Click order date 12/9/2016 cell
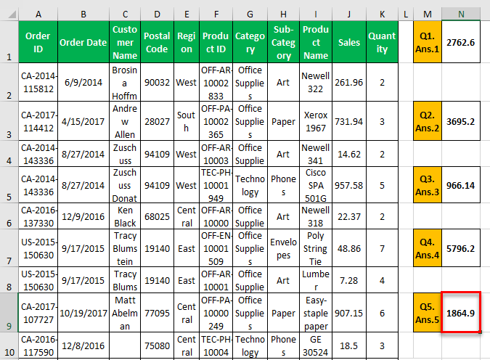490x360 pixels. (x=83, y=216)
